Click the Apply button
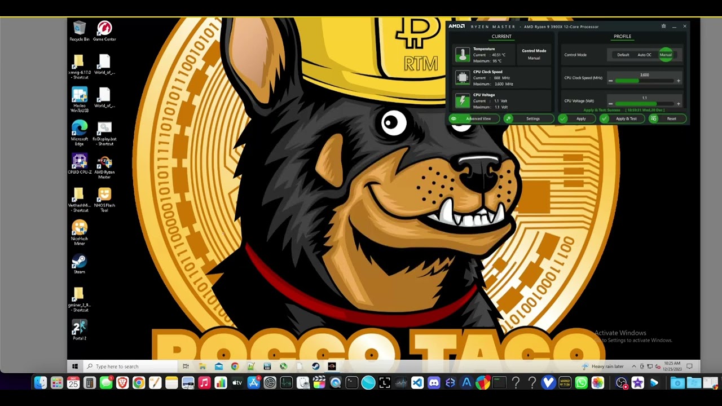This screenshot has width=722, height=406. click(576, 119)
